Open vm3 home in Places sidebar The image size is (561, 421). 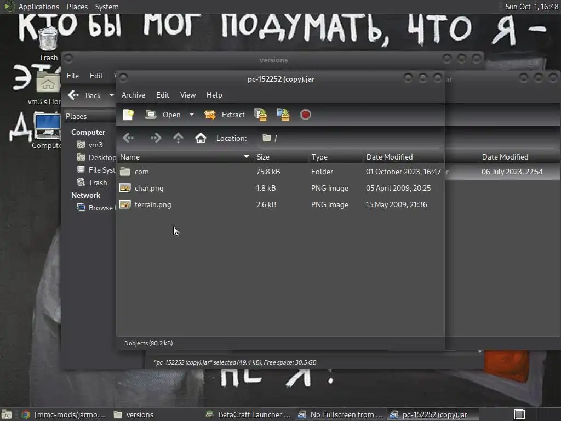click(x=90, y=145)
